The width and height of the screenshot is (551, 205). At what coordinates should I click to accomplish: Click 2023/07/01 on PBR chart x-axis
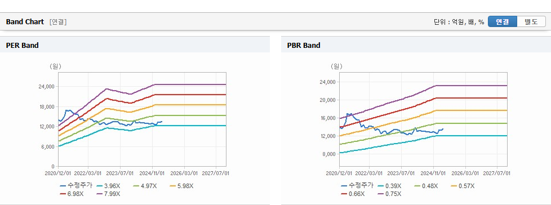pyautogui.click(x=401, y=173)
